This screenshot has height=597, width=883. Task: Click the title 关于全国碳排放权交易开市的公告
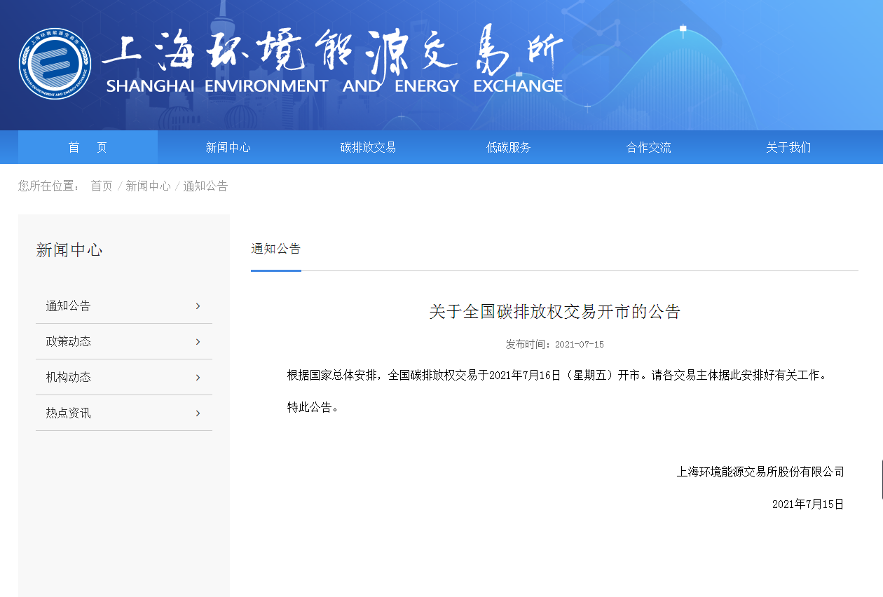point(555,311)
